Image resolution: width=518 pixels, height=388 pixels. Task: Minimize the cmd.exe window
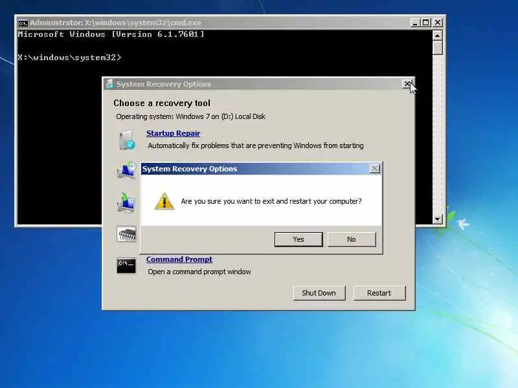pos(414,23)
